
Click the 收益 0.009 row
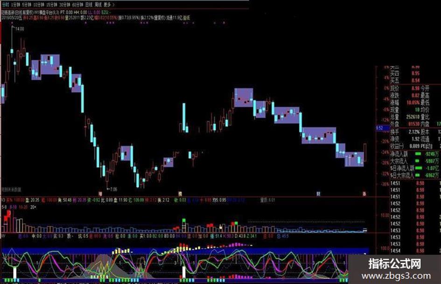(405, 146)
